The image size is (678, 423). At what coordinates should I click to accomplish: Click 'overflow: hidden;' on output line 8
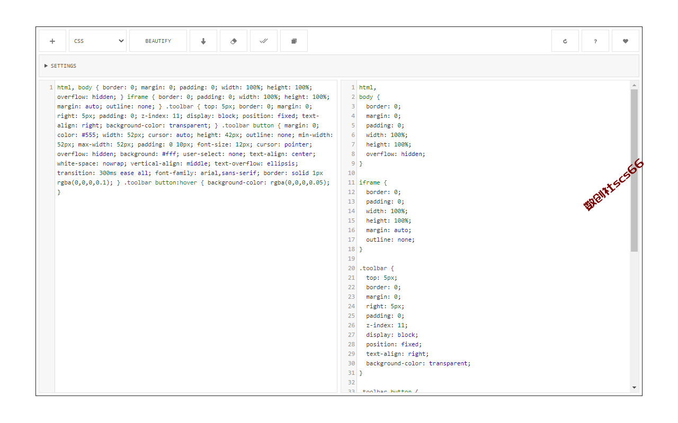tap(396, 154)
